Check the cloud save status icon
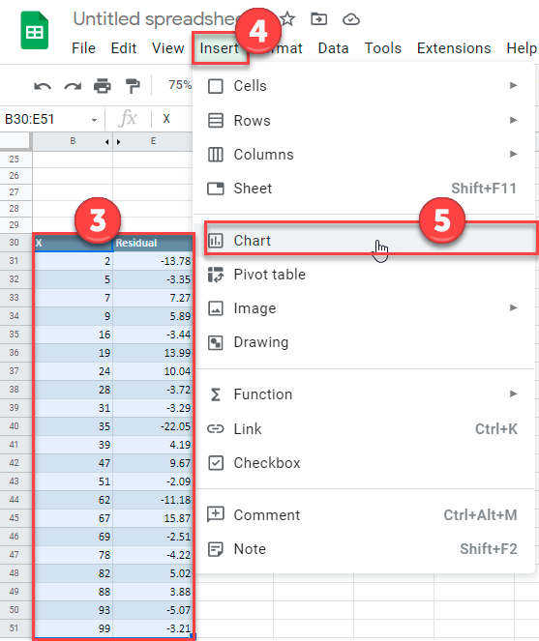Viewport: 539px width, 641px height. (351, 19)
